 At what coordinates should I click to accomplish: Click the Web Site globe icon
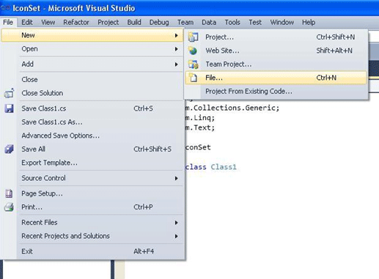(x=193, y=51)
